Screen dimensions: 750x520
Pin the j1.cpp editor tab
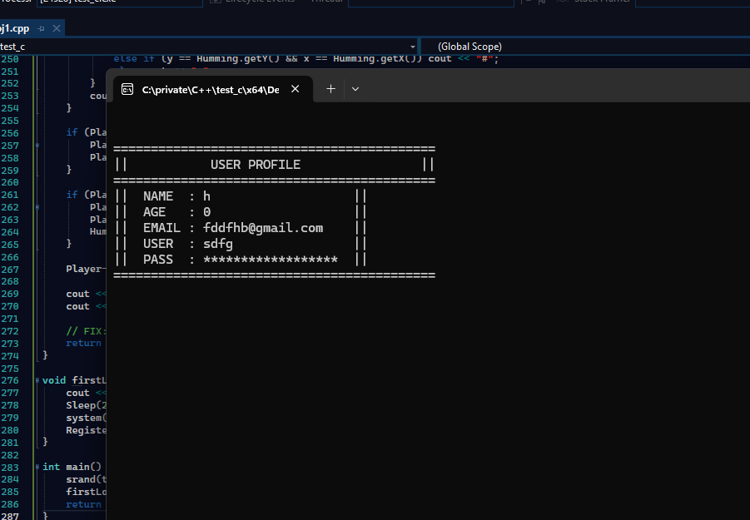pos(41,28)
